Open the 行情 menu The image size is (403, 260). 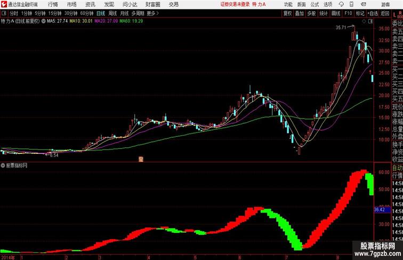(53, 4)
